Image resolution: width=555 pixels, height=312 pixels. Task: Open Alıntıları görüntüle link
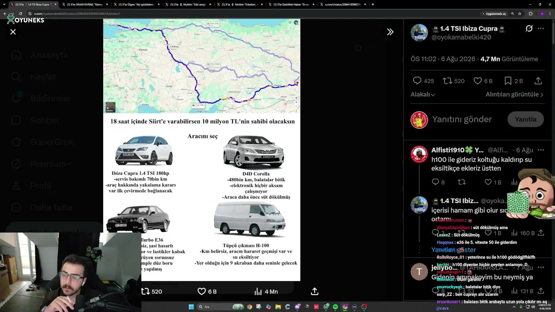tap(514, 94)
